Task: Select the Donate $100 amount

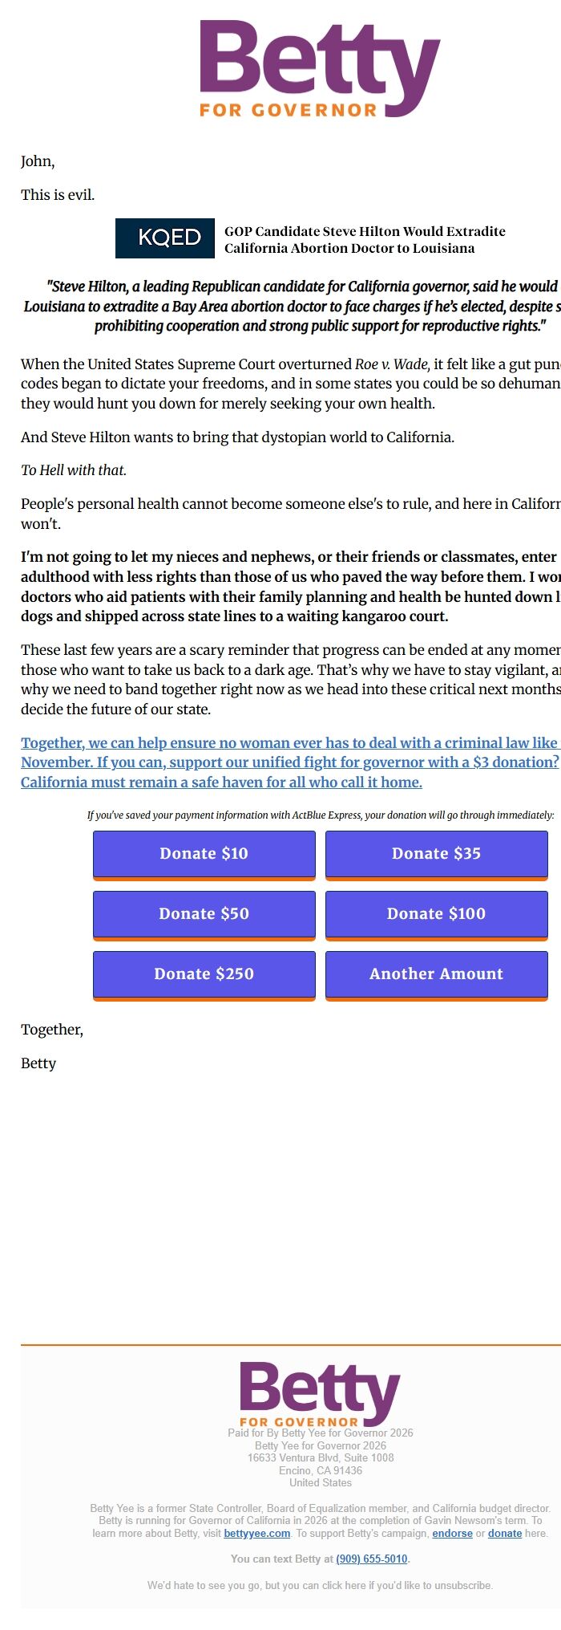Action: (436, 913)
